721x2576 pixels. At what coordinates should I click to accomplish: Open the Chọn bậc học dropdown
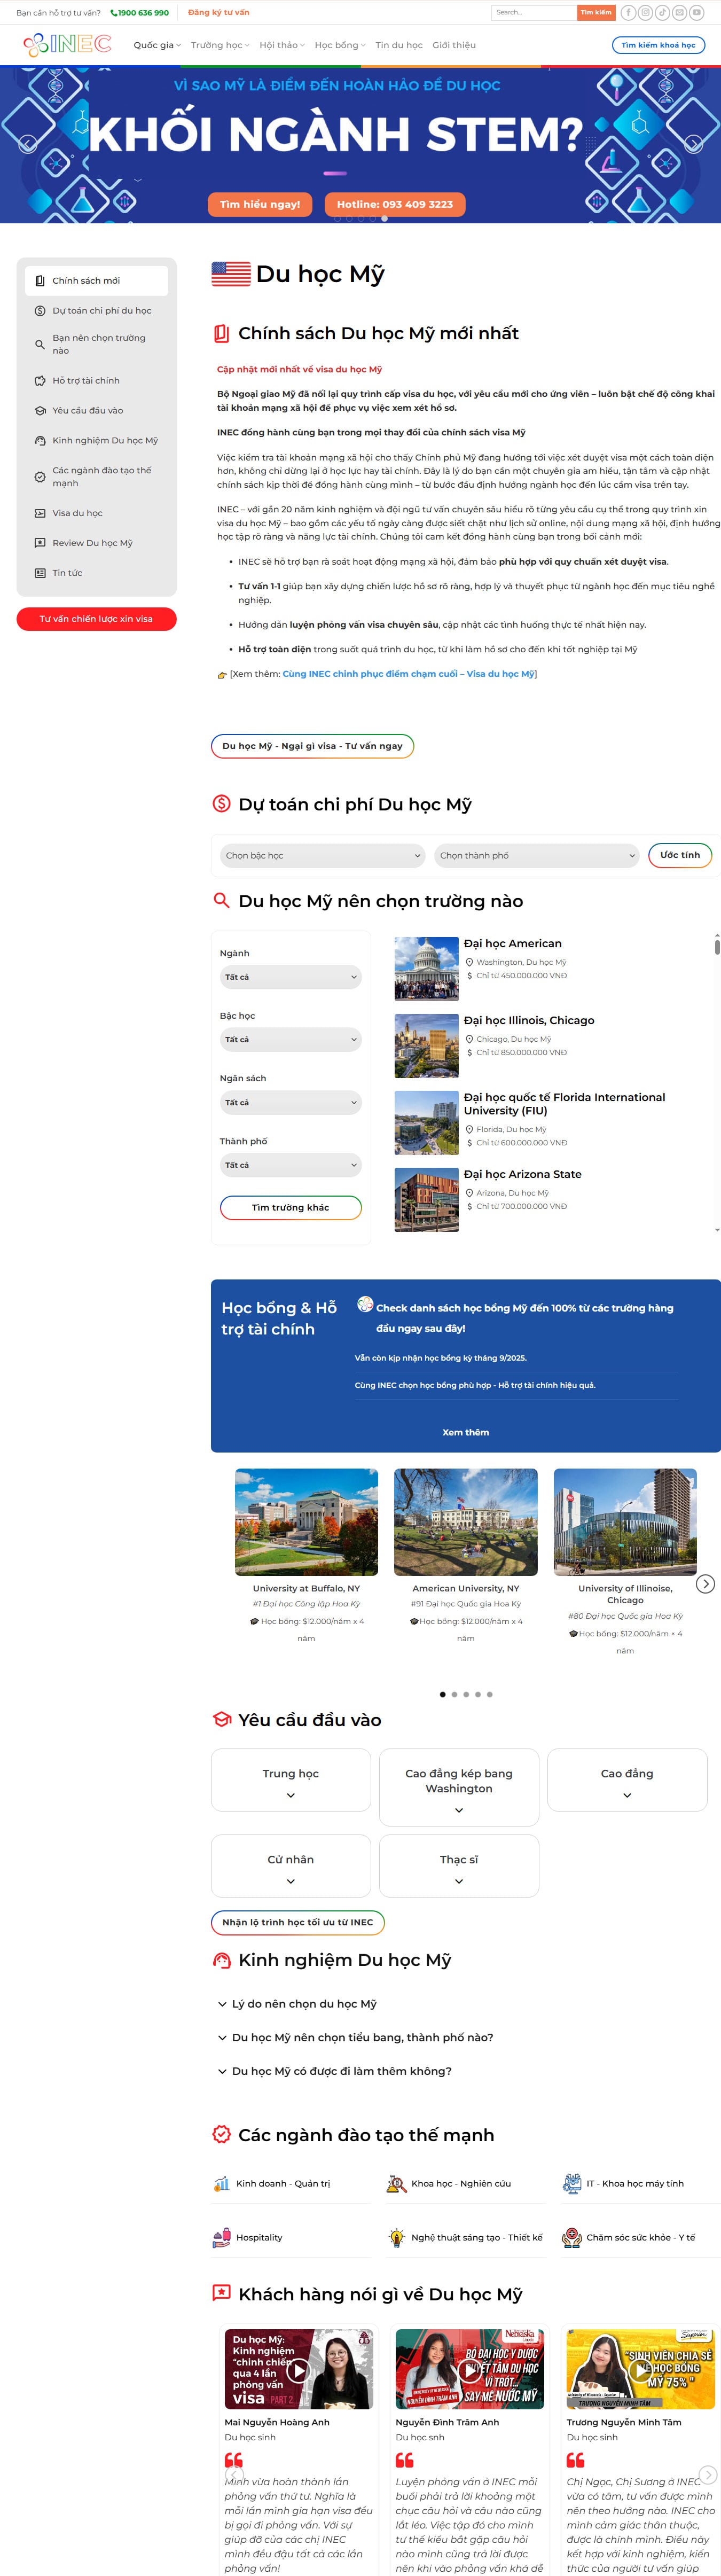point(323,856)
